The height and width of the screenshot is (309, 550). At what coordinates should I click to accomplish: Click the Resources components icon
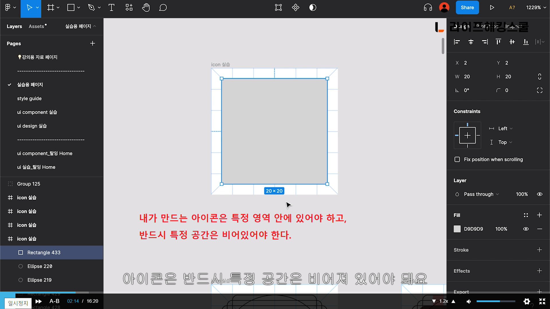pyautogui.click(x=129, y=8)
